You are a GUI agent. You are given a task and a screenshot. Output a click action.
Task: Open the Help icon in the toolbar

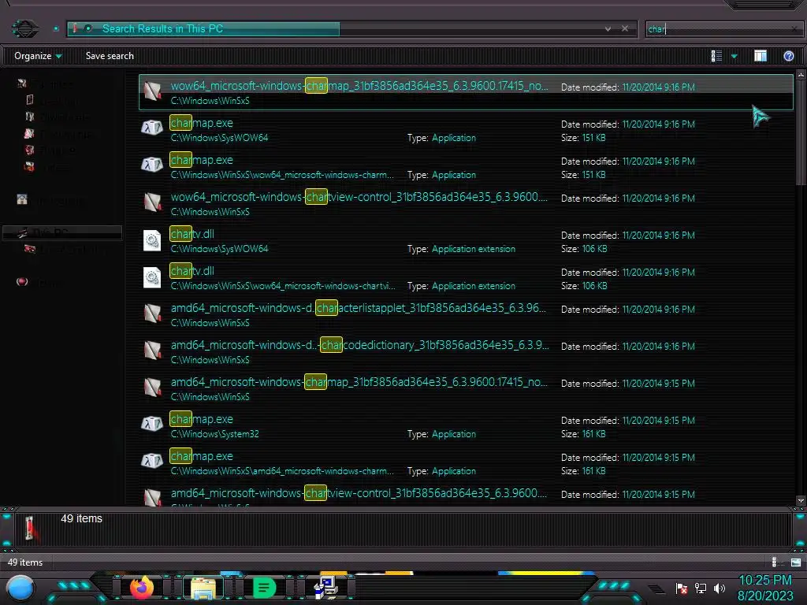[x=788, y=56]
